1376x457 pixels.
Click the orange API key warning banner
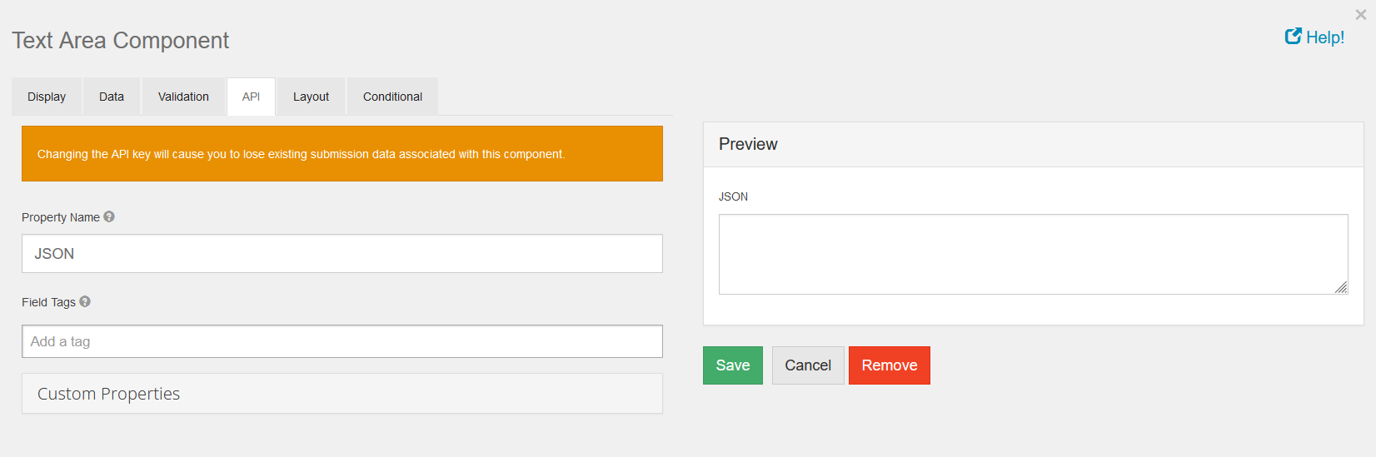(342, 154)
